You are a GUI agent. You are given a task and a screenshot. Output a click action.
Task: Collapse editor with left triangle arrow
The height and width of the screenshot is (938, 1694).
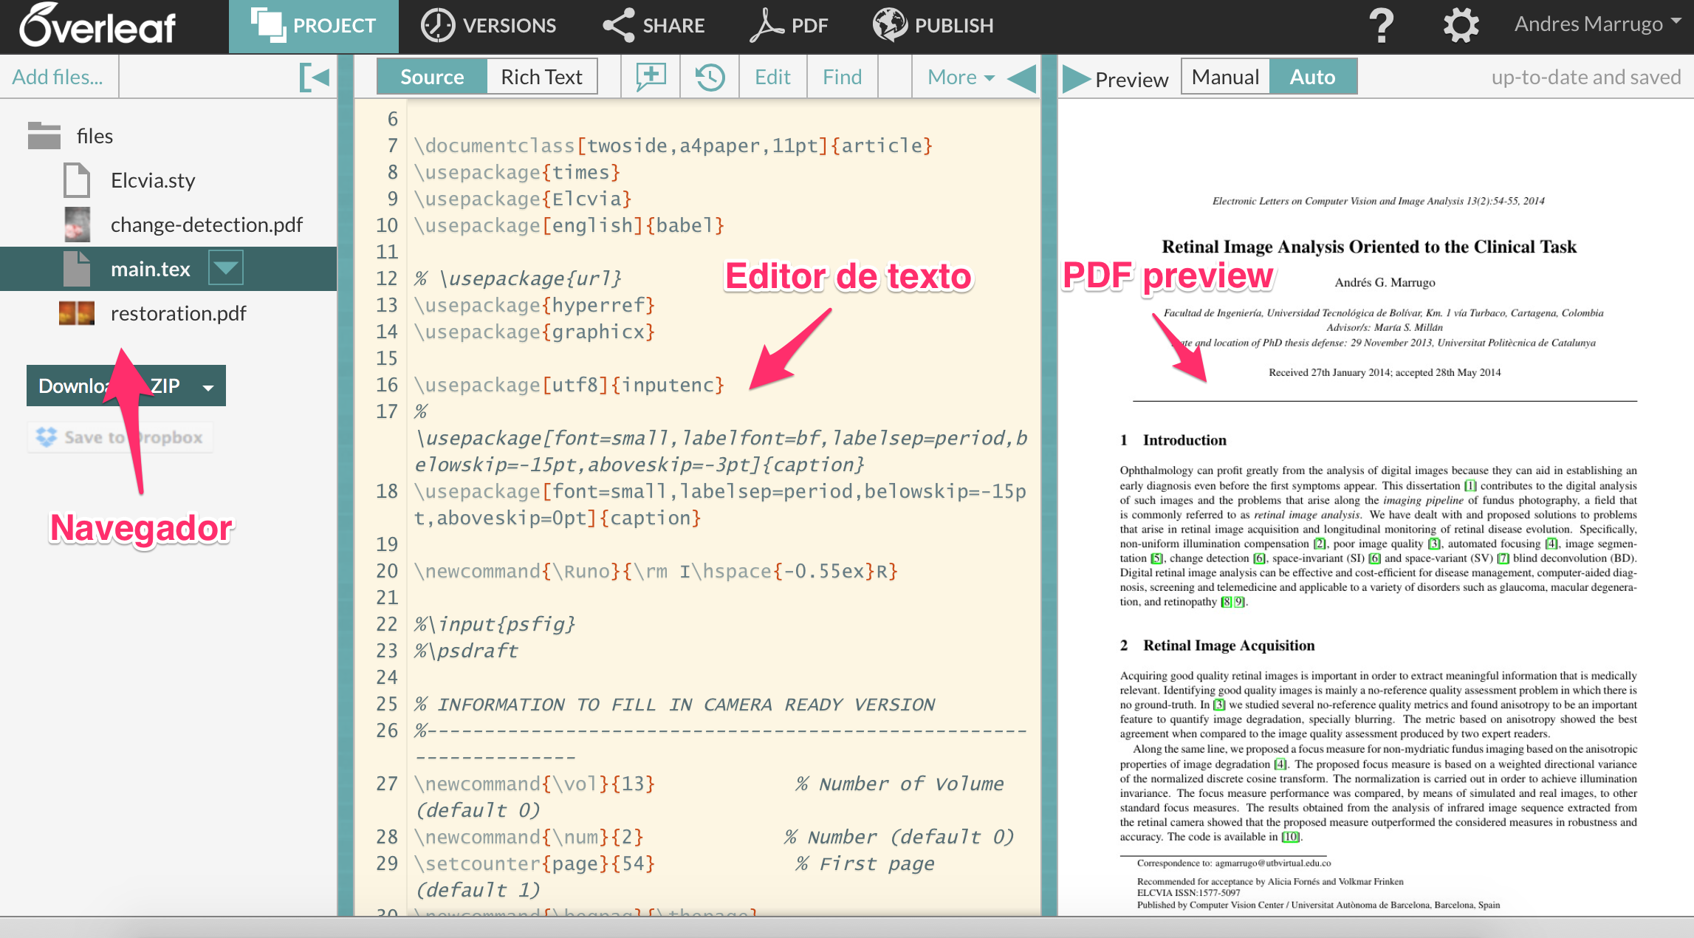(x=1022, y=77)
